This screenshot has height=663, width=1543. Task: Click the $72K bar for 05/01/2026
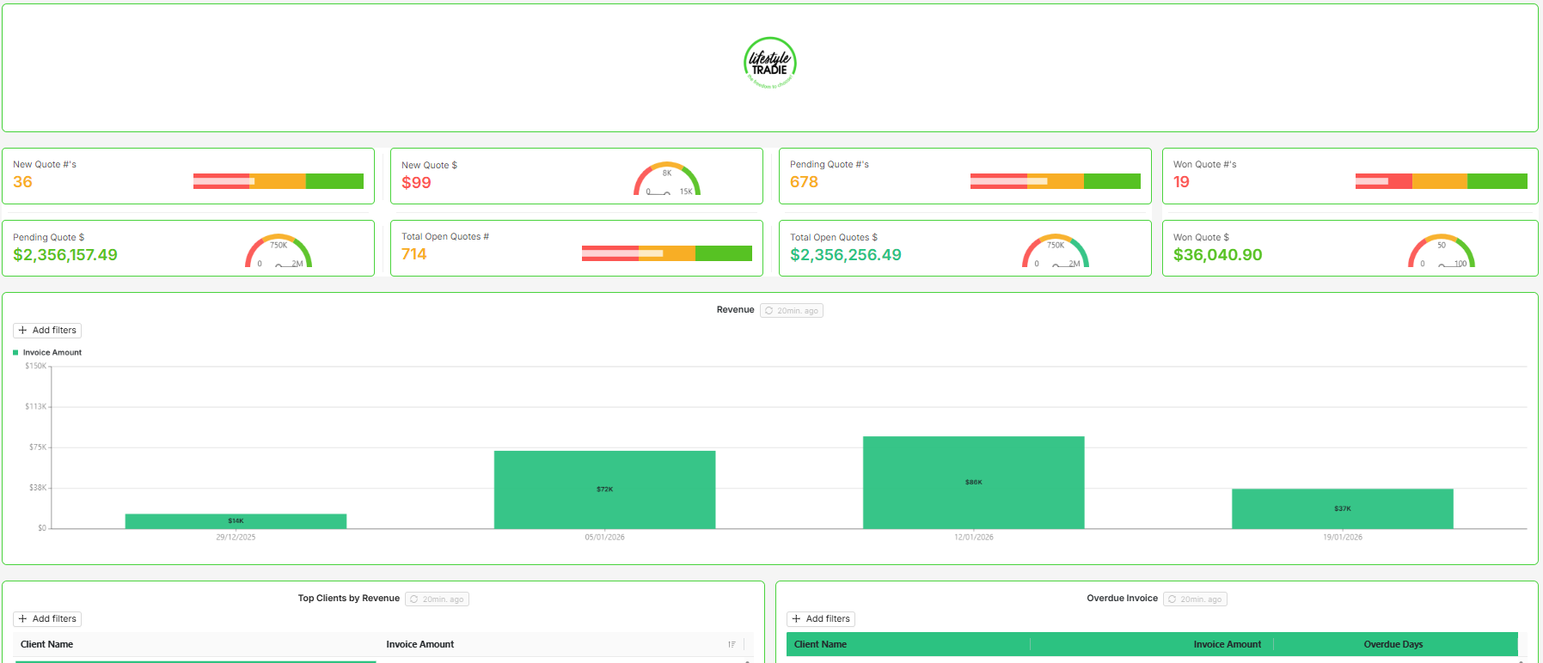click(x=605, y=490)
